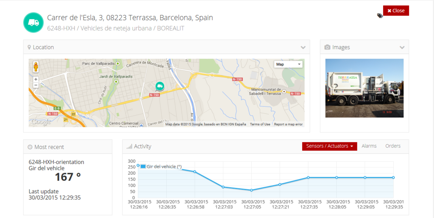
Task: Toggle Gir del vehicle legend swatch
Action: coord(143,167)
